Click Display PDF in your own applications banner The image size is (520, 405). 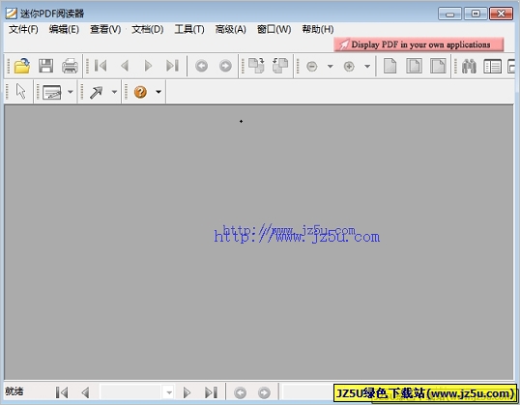click(x=419, y=44)
